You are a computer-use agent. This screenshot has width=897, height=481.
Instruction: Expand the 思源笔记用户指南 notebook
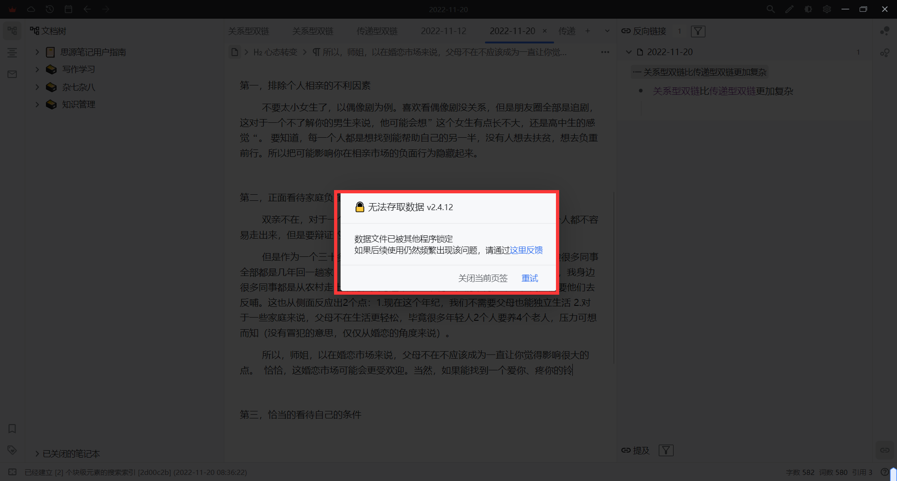pos(37,52)
